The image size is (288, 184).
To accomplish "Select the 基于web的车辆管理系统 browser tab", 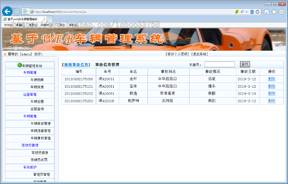I will click(22, 19).
